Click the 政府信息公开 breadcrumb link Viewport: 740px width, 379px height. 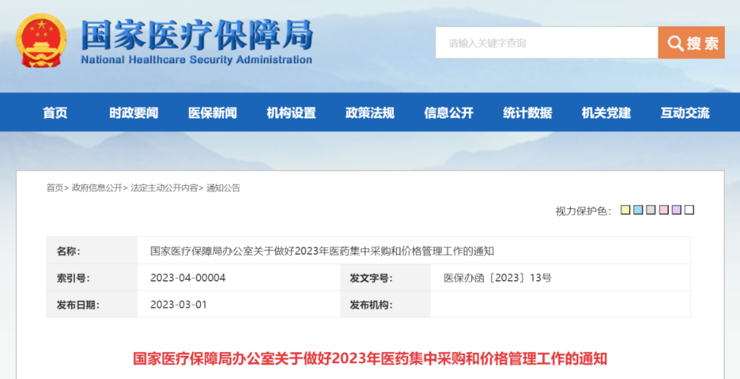97,188
